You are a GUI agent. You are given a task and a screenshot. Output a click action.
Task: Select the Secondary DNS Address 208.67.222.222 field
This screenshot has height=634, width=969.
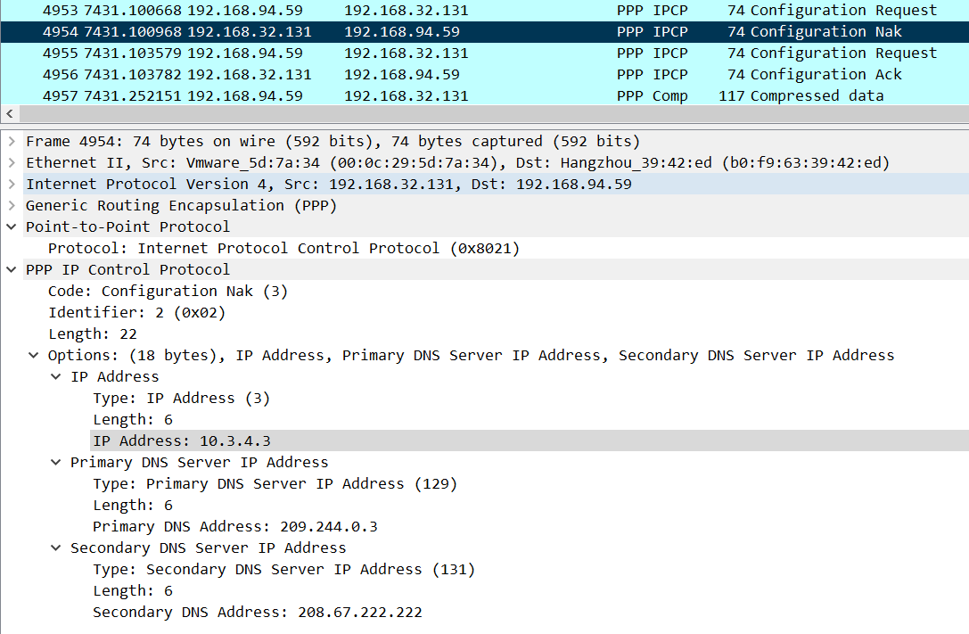tap(258, 612)
